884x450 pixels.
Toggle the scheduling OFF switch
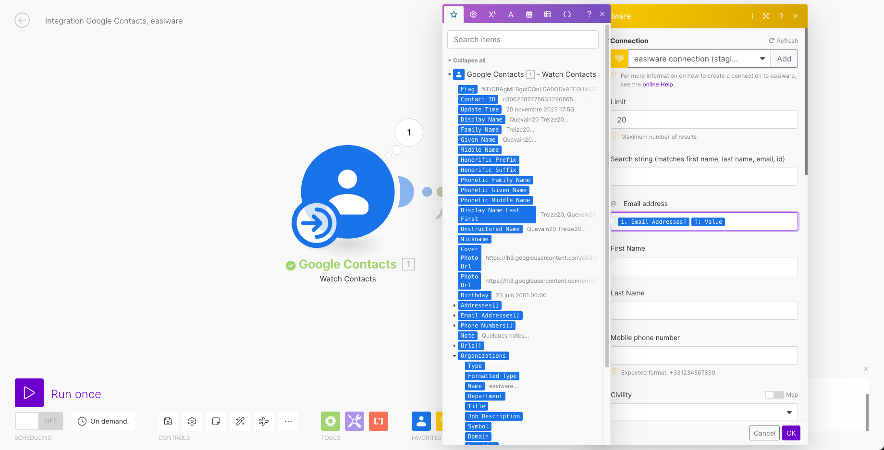[x=39, y=421]
